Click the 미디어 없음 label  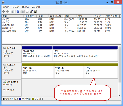tap(9, 90)
